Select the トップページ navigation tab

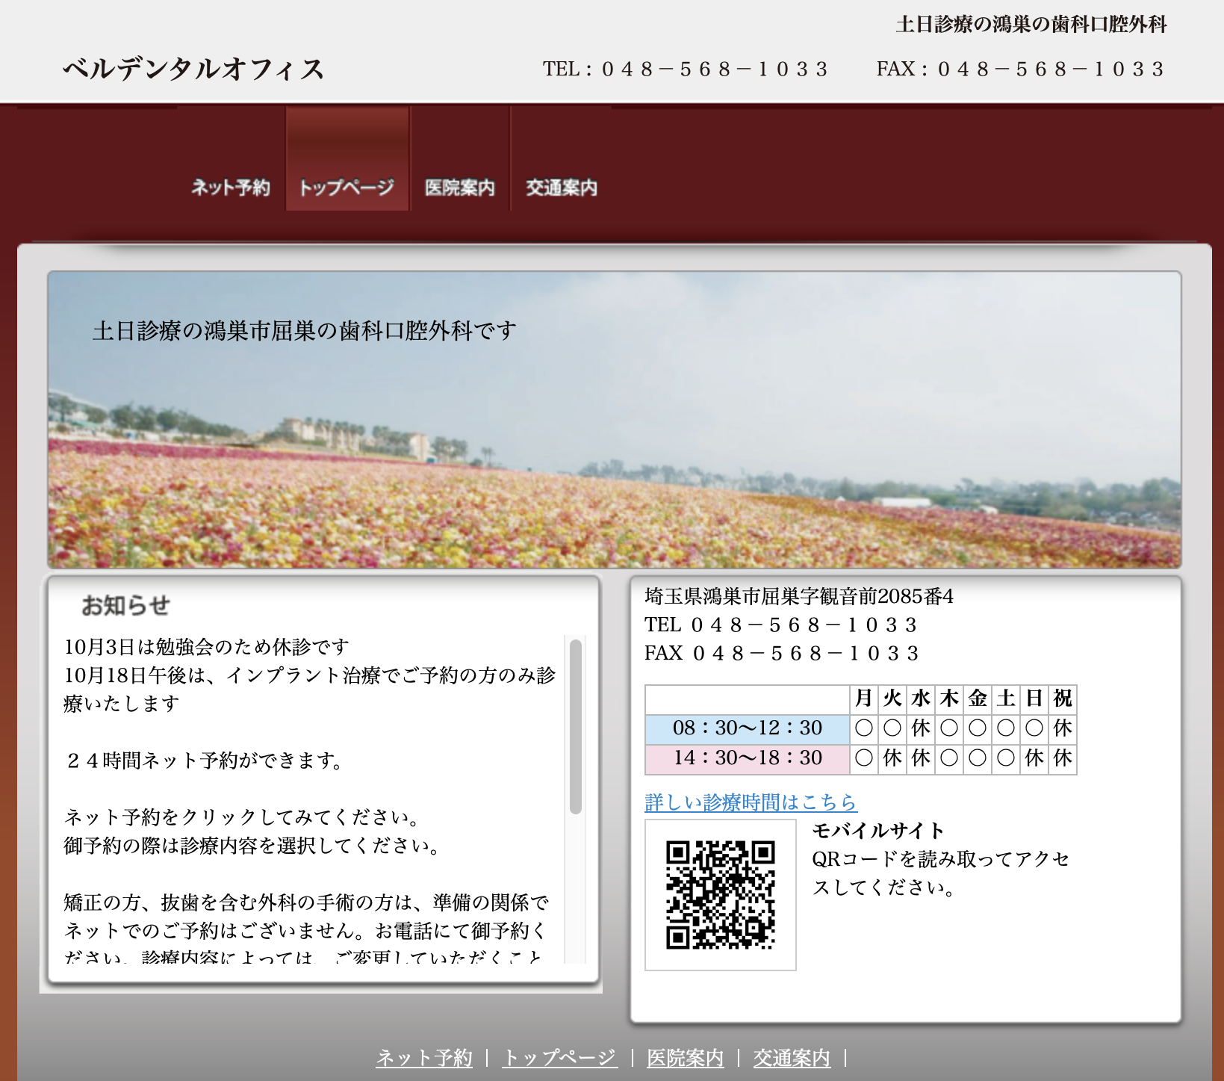347,188
